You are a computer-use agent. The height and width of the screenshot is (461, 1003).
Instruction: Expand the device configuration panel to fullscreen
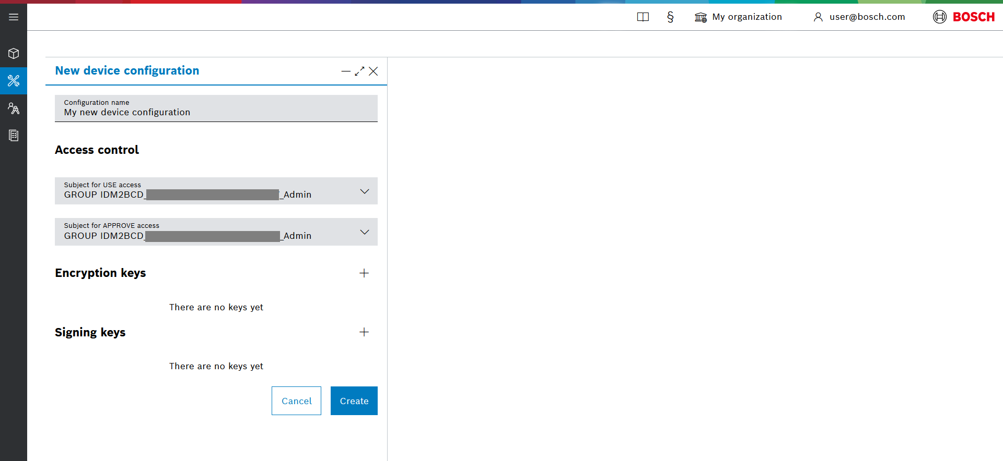coord(359,71)
